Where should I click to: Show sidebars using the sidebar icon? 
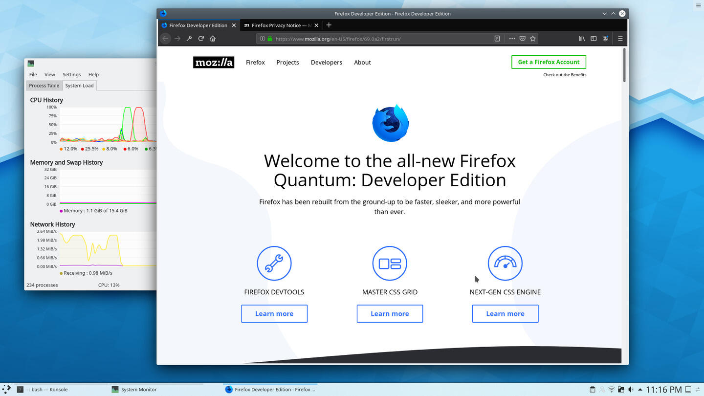coord(594,39)
